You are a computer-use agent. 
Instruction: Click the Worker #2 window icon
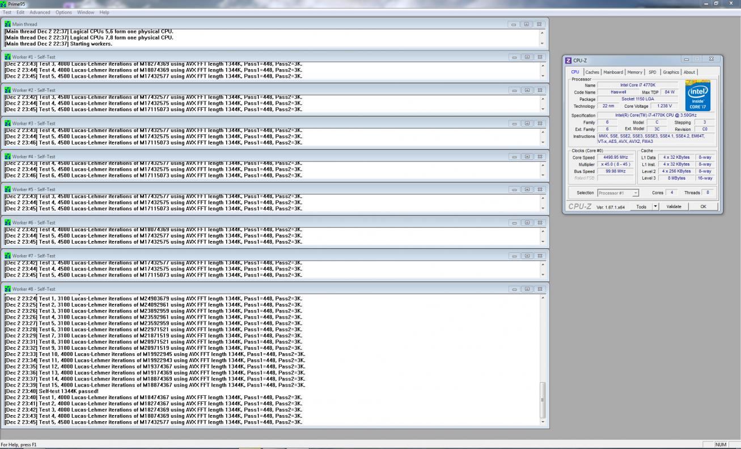[x=8, y=90]
